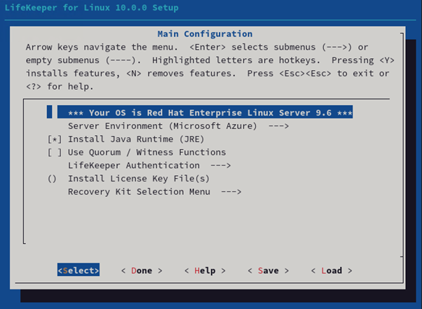Save the configuration with the Save button

coord(268,270)
